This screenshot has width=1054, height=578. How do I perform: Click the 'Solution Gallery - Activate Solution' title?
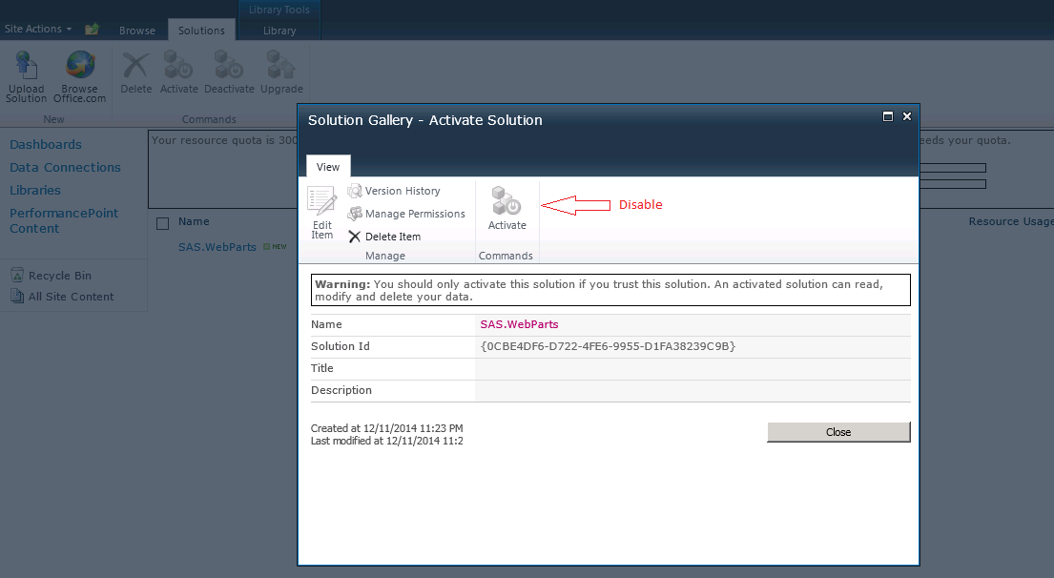[424, 120]
